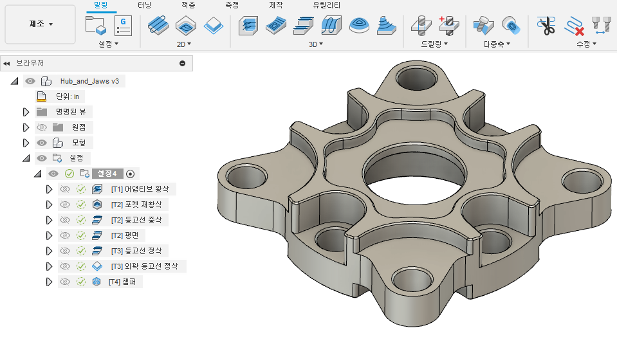
Task: Click the center bore of the 3D model
Action: 414,173
